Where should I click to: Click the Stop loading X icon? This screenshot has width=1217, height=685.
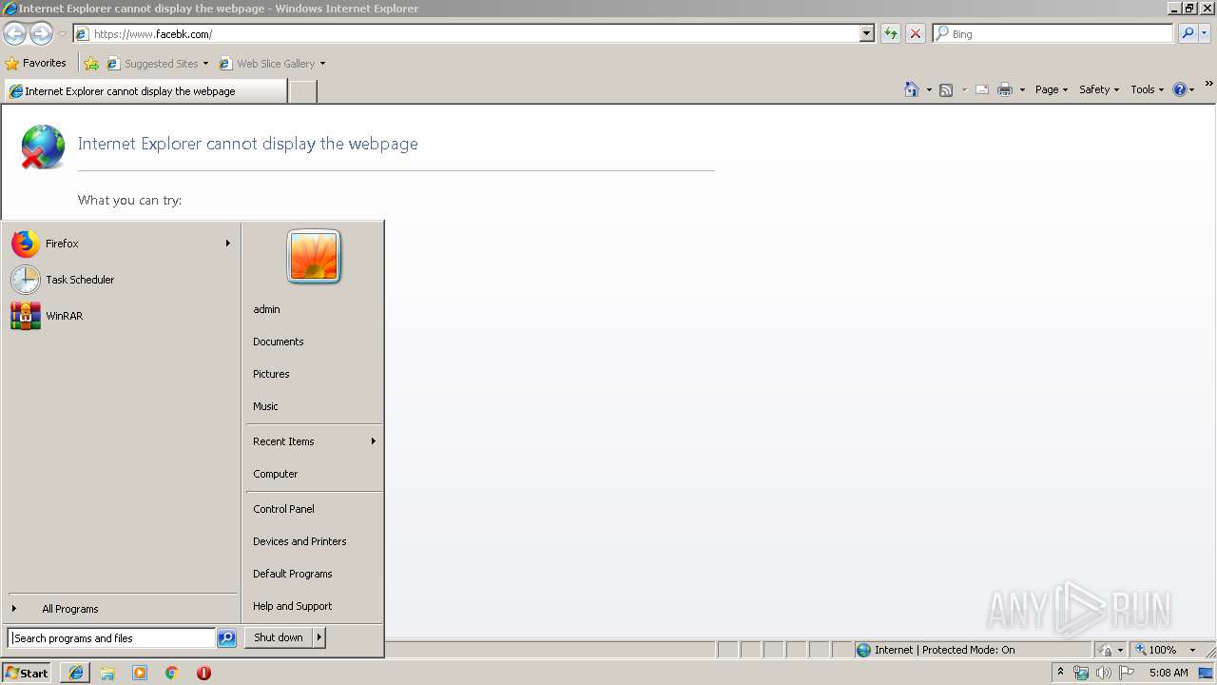(x=916, y=33)
